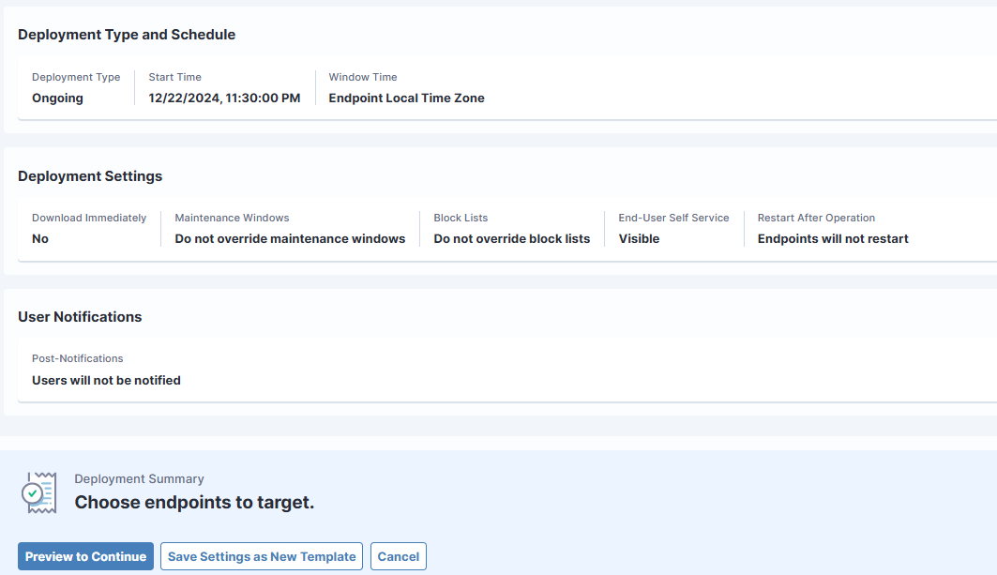Click 'Users will not be notified' text
Image resolution: width=997 pixels, height=575 pixels.
tap(106, 381)
